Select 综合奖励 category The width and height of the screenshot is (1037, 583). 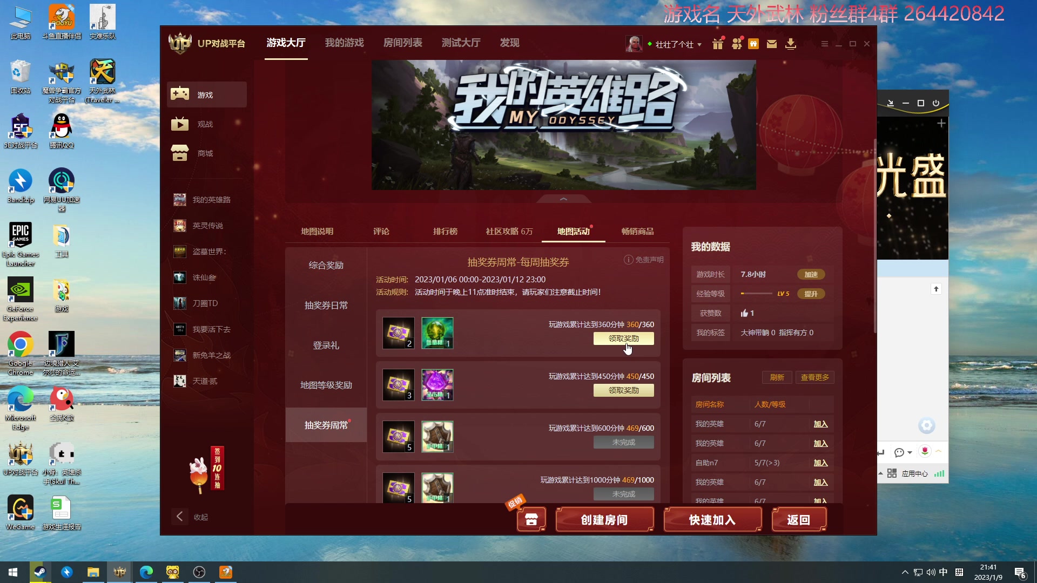click(326, 266)
